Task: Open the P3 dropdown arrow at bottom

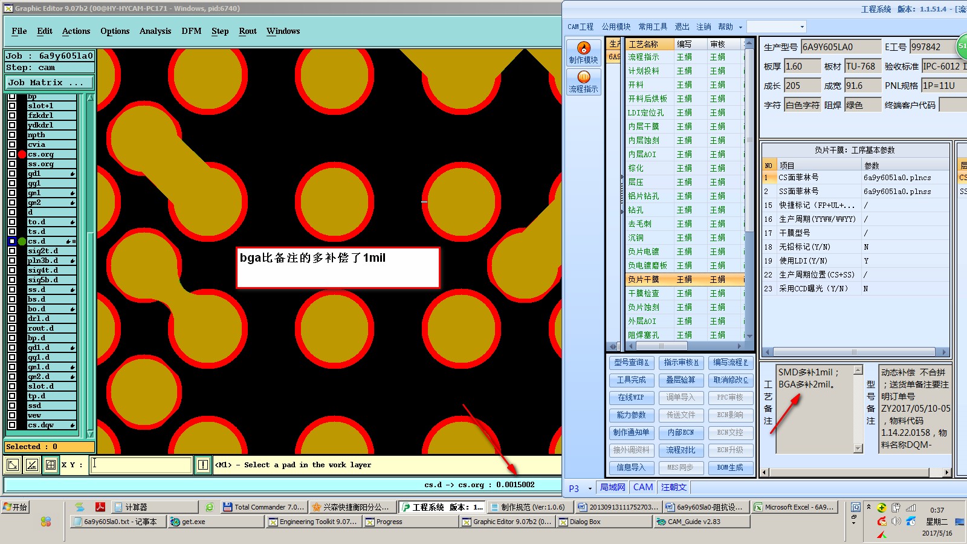Action: (x=590, y=488)
